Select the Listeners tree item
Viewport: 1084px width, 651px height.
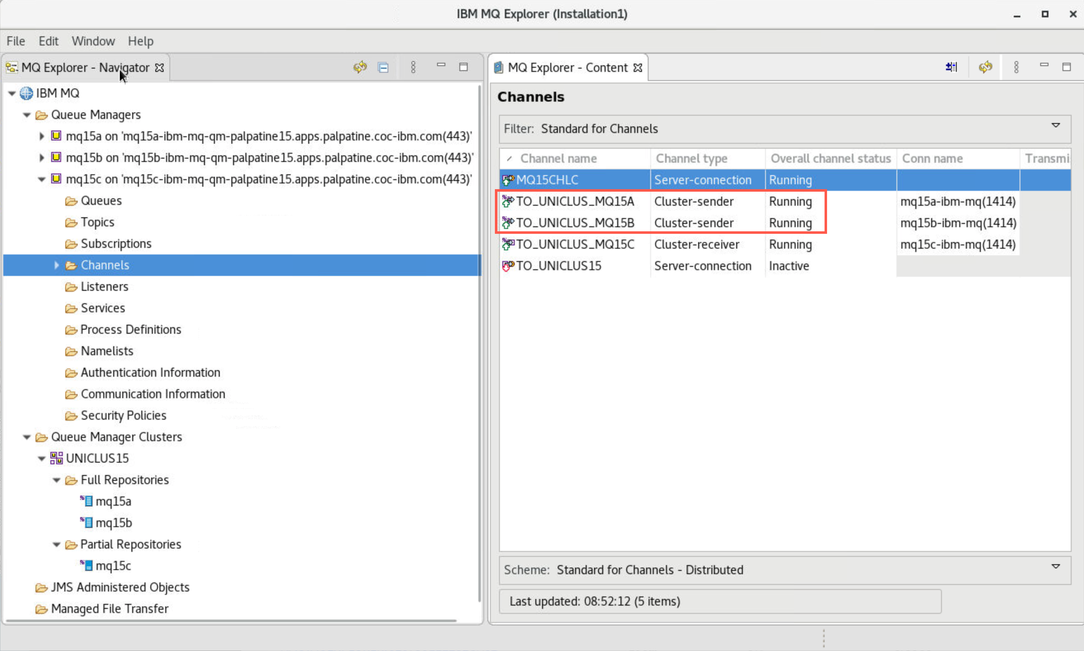tap(105, 287)
